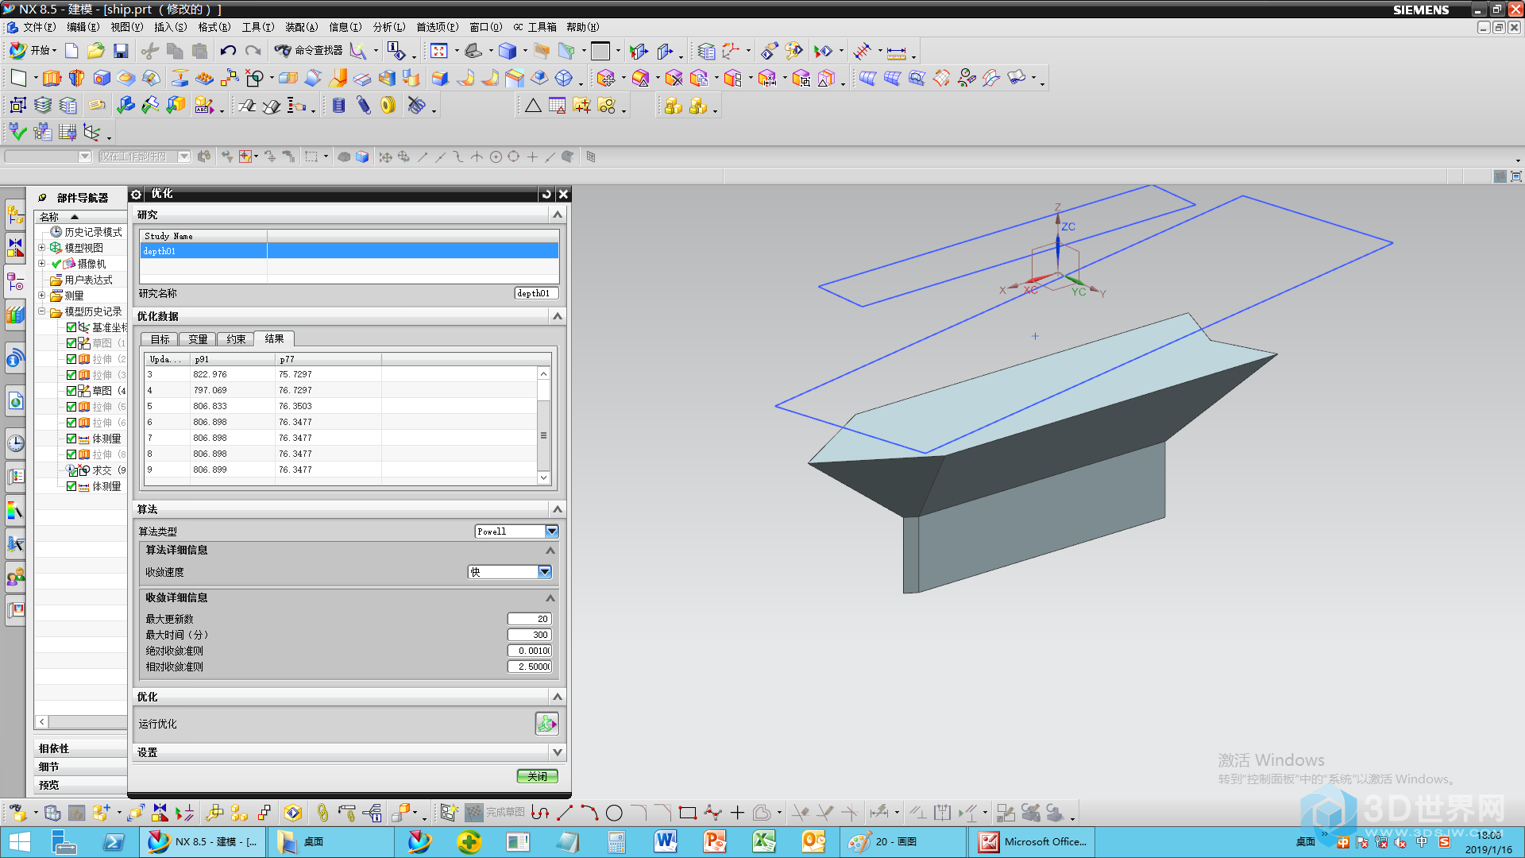
Task: Open the 命令查找器 command finder
Action: (x=309, y=51)
